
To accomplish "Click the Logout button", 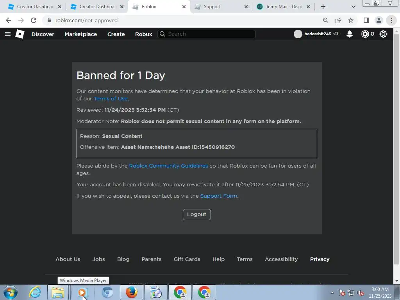I will point(197,214).
